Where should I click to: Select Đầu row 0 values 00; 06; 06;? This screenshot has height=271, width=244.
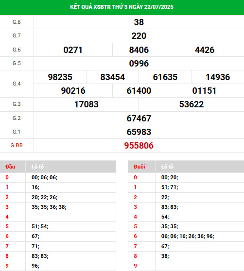[44, 177]
